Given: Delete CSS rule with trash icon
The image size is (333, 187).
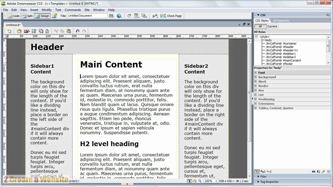Looking at the screenshot, I should tap(328, 171).
